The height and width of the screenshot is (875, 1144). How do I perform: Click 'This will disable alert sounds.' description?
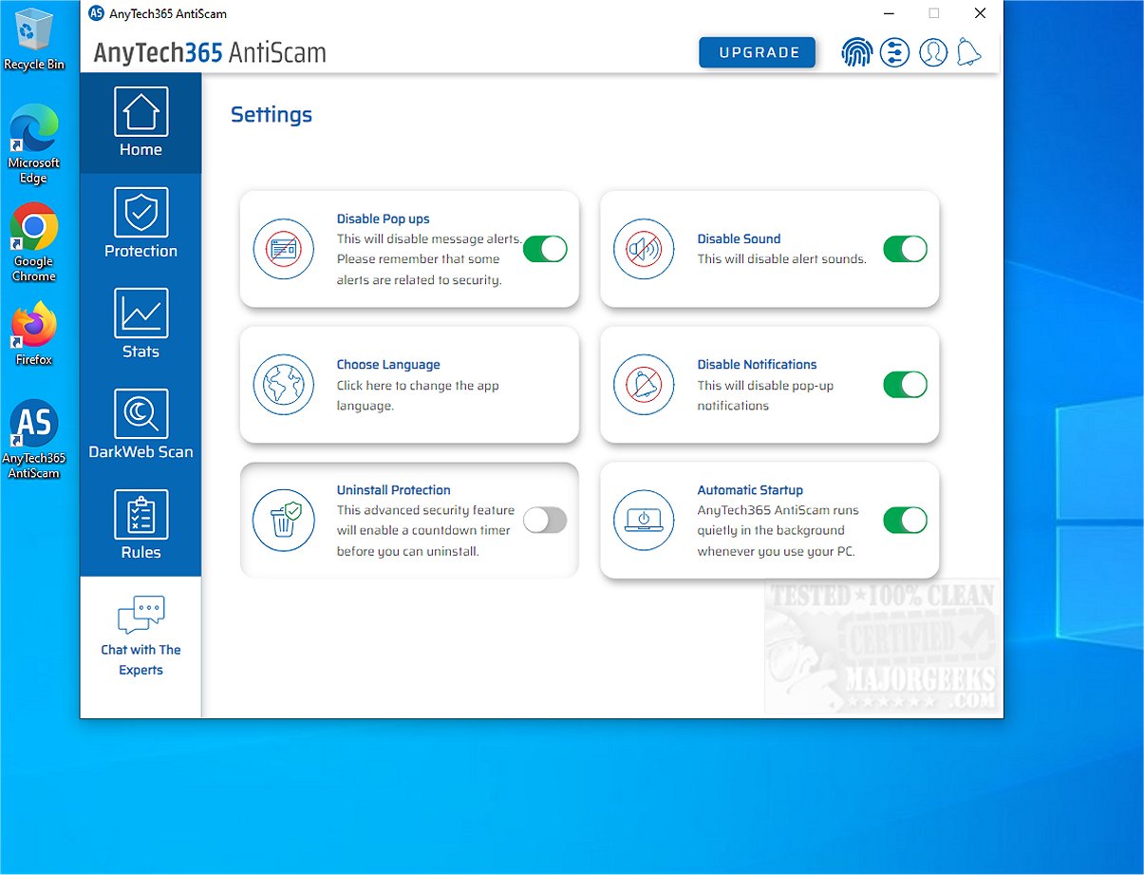pos(782,259)
